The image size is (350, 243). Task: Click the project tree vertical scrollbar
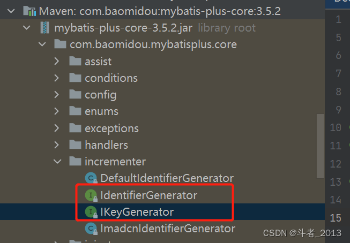321,134
